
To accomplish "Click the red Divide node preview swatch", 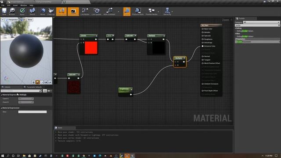I will [x=91, y=48].
